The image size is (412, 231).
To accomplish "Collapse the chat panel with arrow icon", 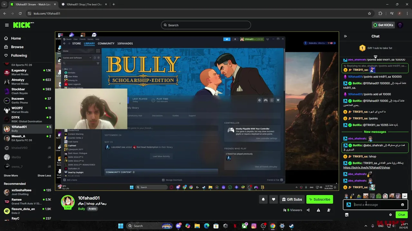I will (x=345, y=36).
